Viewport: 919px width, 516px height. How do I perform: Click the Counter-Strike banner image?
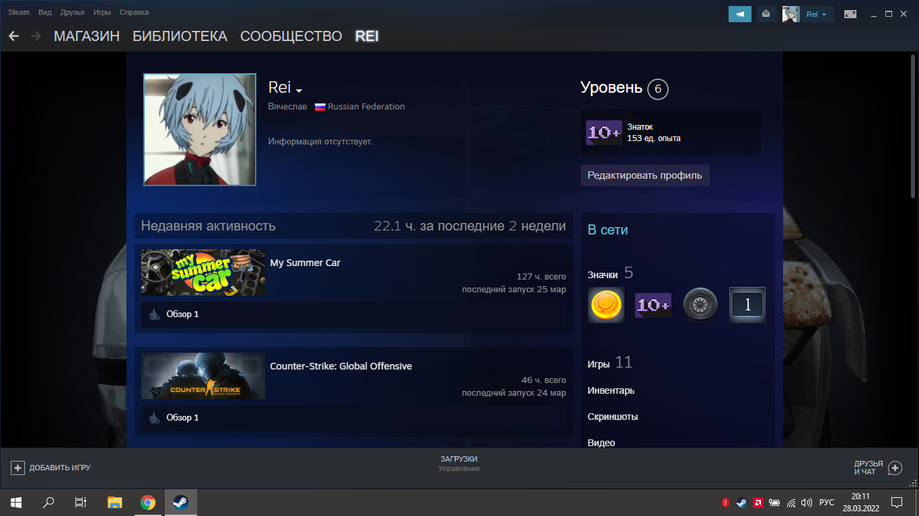[203, 376]
